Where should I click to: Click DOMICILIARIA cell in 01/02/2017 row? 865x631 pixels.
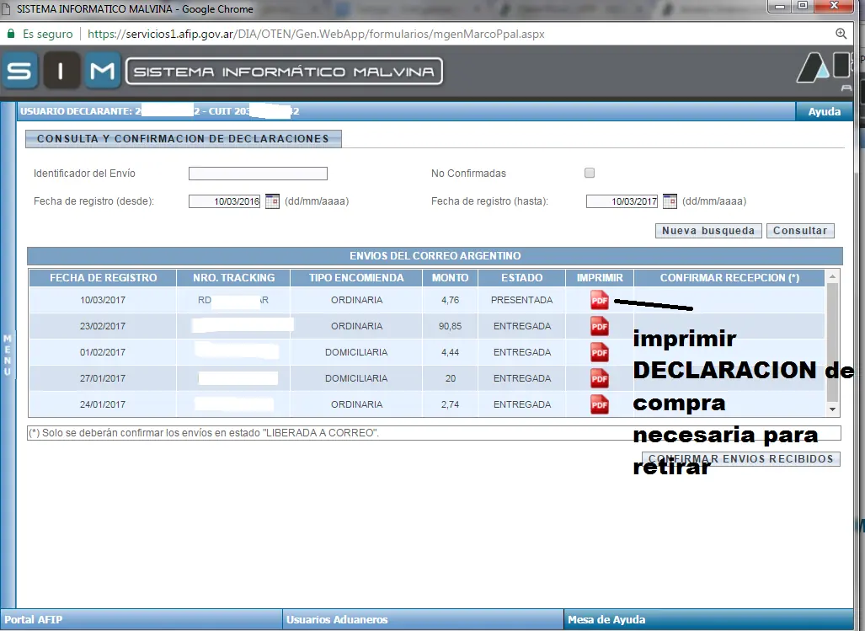(x=356, y=352)
